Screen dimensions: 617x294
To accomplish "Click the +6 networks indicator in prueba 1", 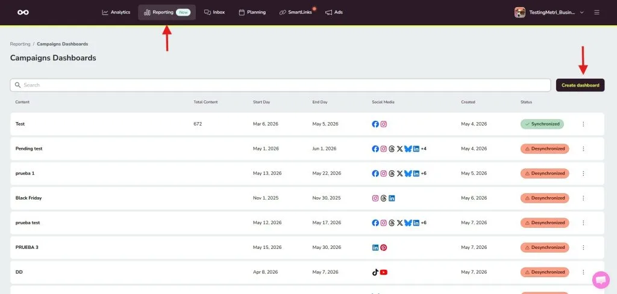I will [424, 174].
